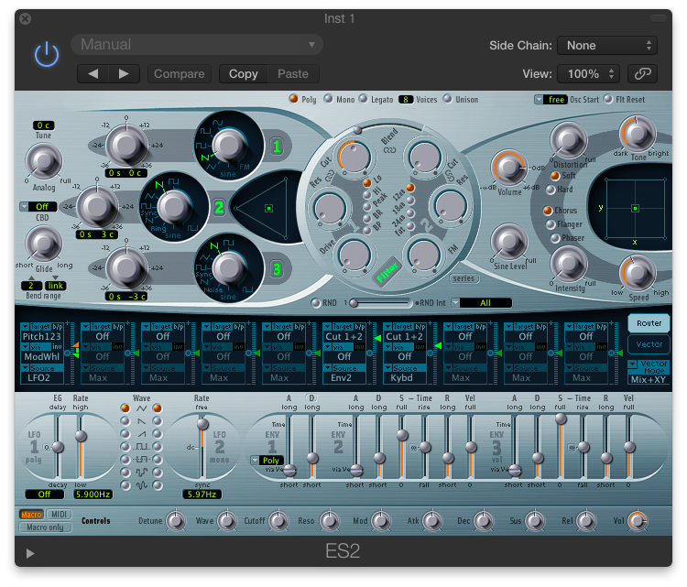Load previous preset with left arrow
The width and height of the screenshot is (687, 587).
pyautogui.click(x=93, y=73)
